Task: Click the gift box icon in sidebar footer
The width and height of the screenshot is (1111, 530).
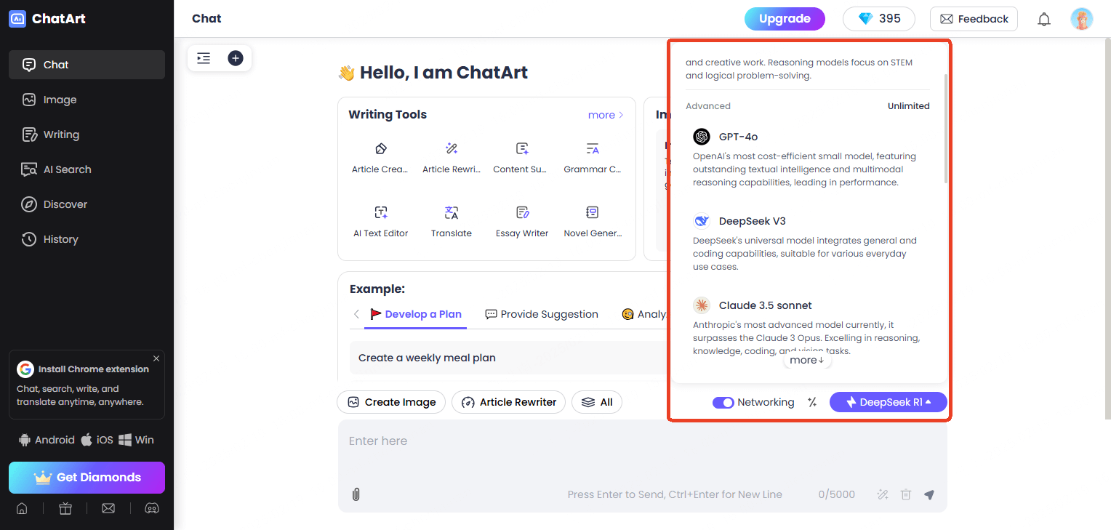Action: click(65, 509)
